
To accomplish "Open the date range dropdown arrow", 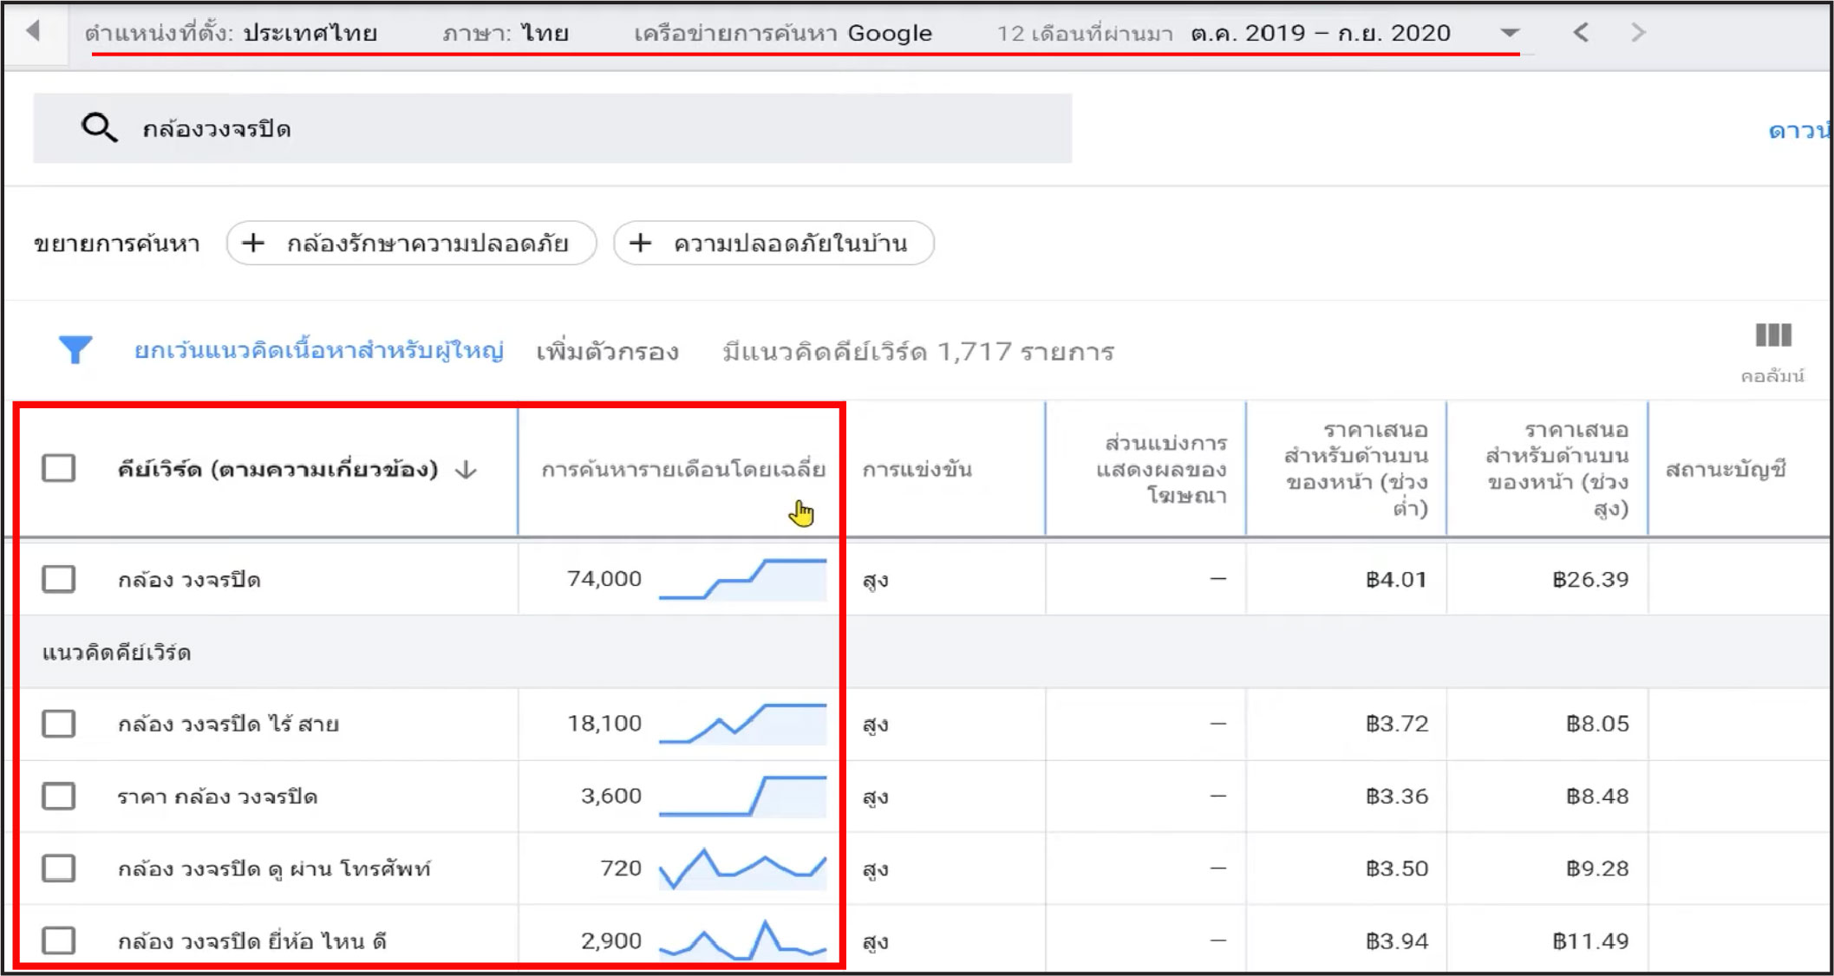I will pos(1510,33).
